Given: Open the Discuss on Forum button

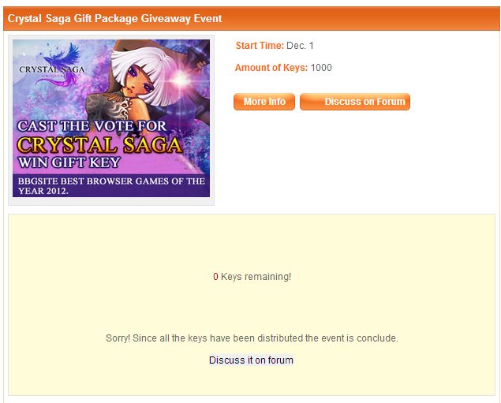Looking at the screenshot, I should pyautogui.click(x=355, y=102).
